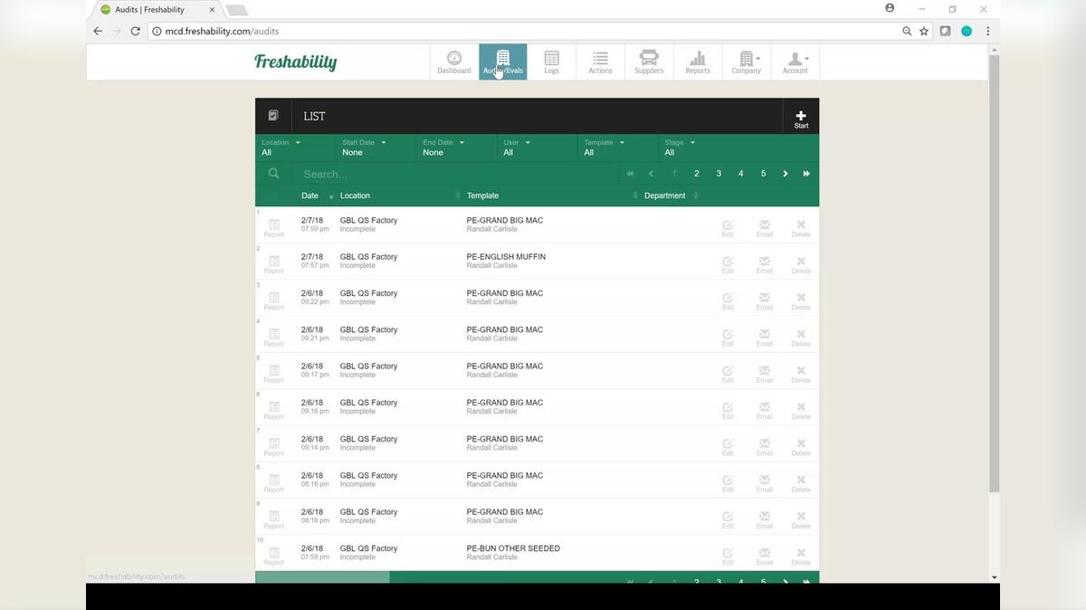The width and height of the screenshot is (1086, 610).
Task: Open Report for the 09:22 pm audit
Action: pyautogui.click(x=274, y=300)
